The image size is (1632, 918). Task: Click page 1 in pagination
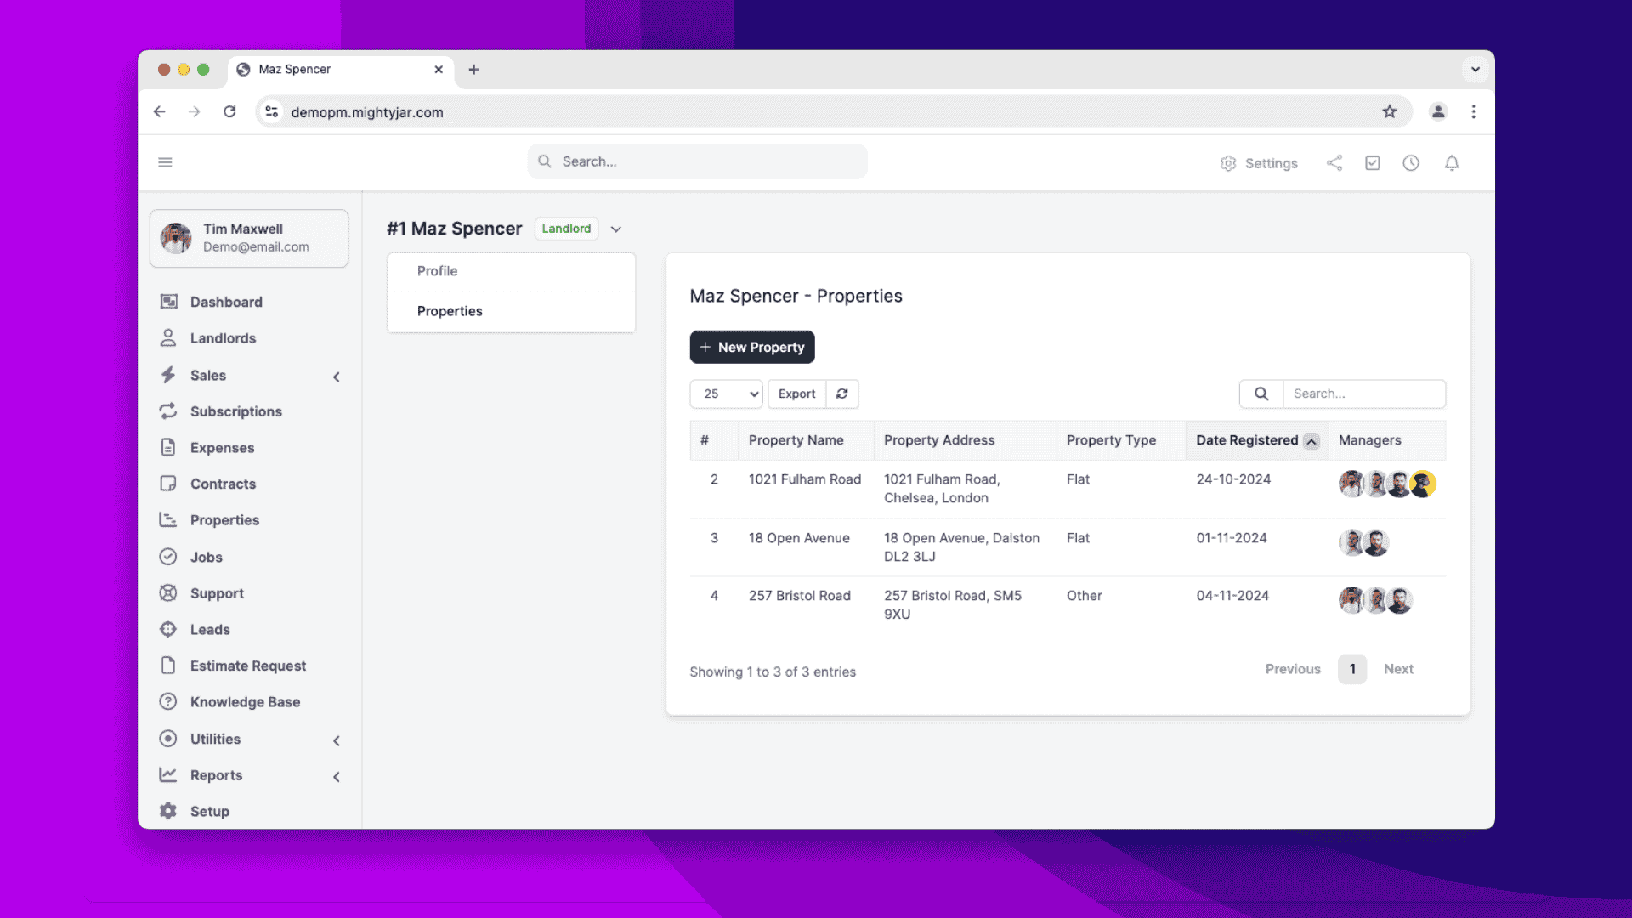1352,669
